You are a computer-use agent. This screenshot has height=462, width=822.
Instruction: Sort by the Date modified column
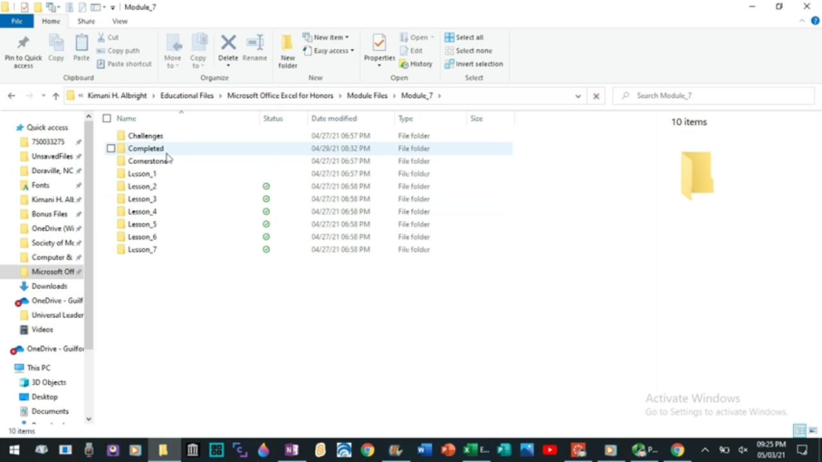click(x=334, y=119)
